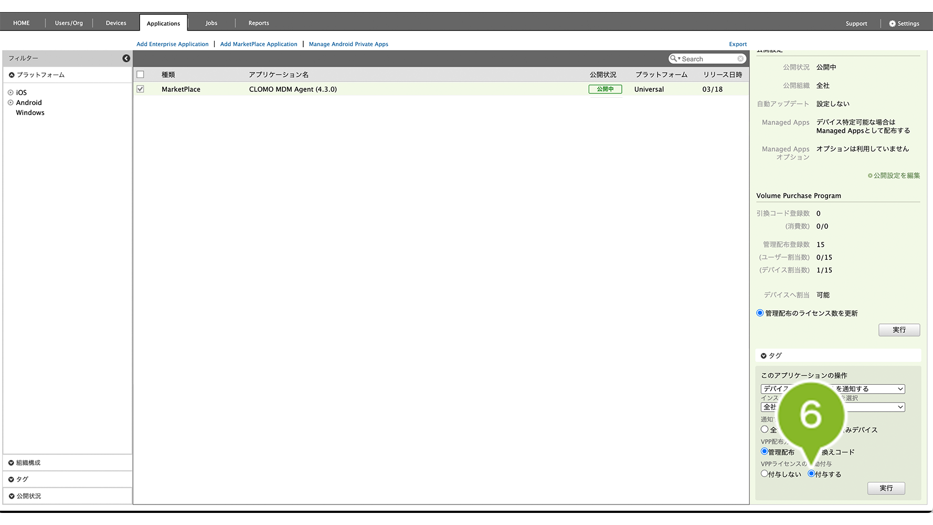Select the 付与する radio button

pos(811,474)
